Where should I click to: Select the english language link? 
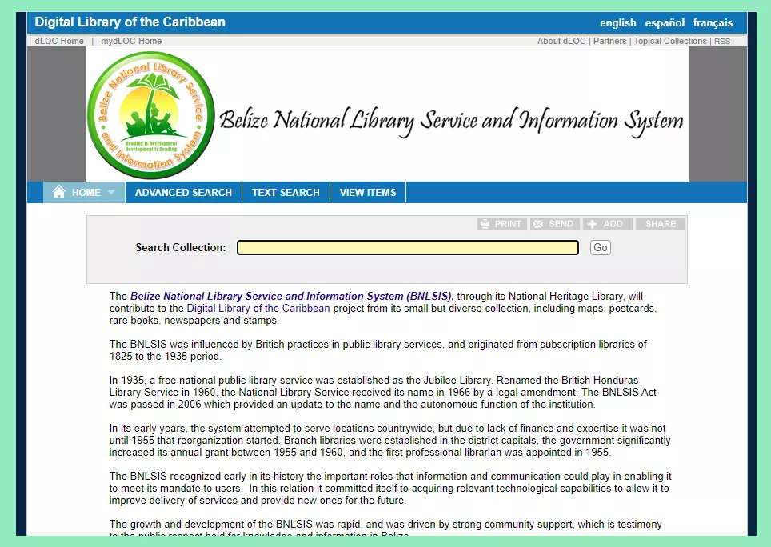pos(617,22)
